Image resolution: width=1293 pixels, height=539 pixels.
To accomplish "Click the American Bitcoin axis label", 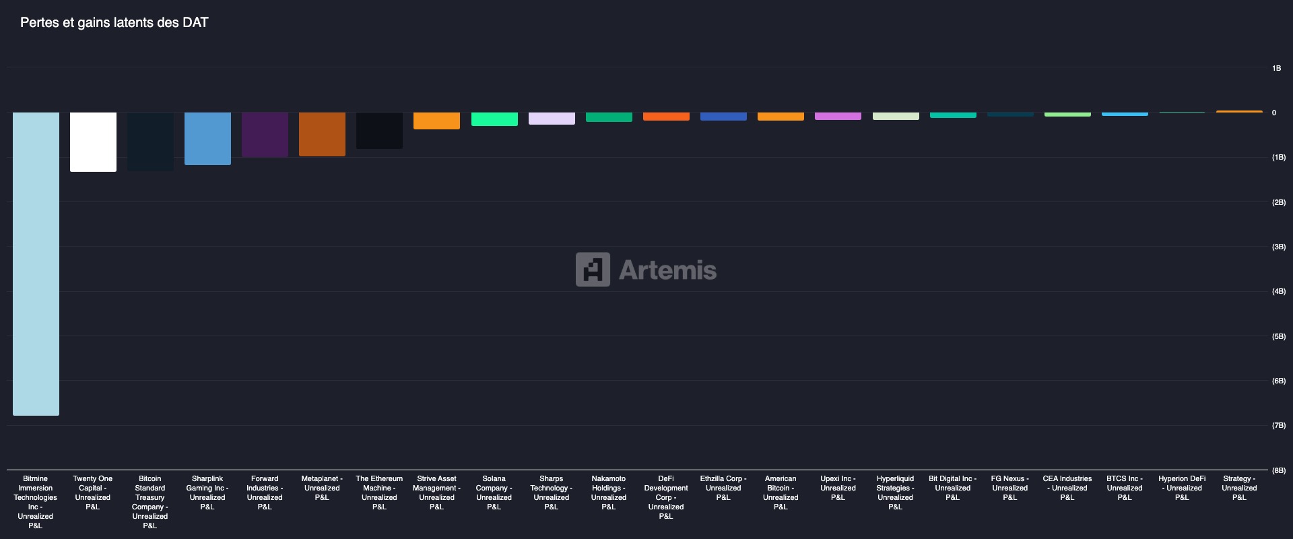I will click(781, 493).
